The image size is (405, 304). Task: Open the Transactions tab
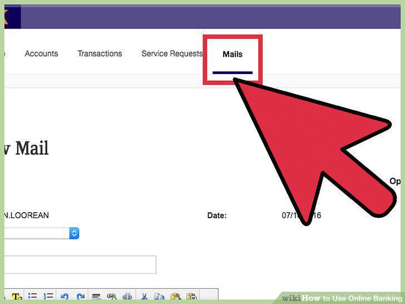(100, 53)
